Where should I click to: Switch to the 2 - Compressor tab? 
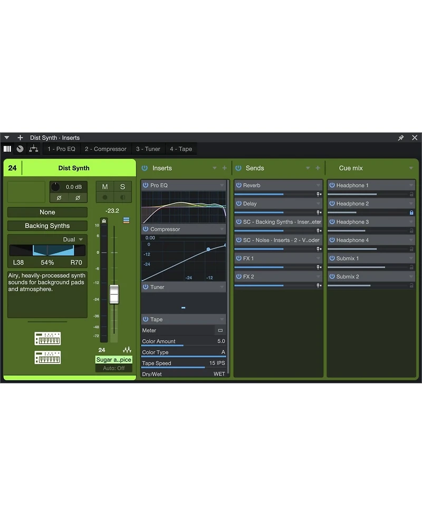pos(105,149)
